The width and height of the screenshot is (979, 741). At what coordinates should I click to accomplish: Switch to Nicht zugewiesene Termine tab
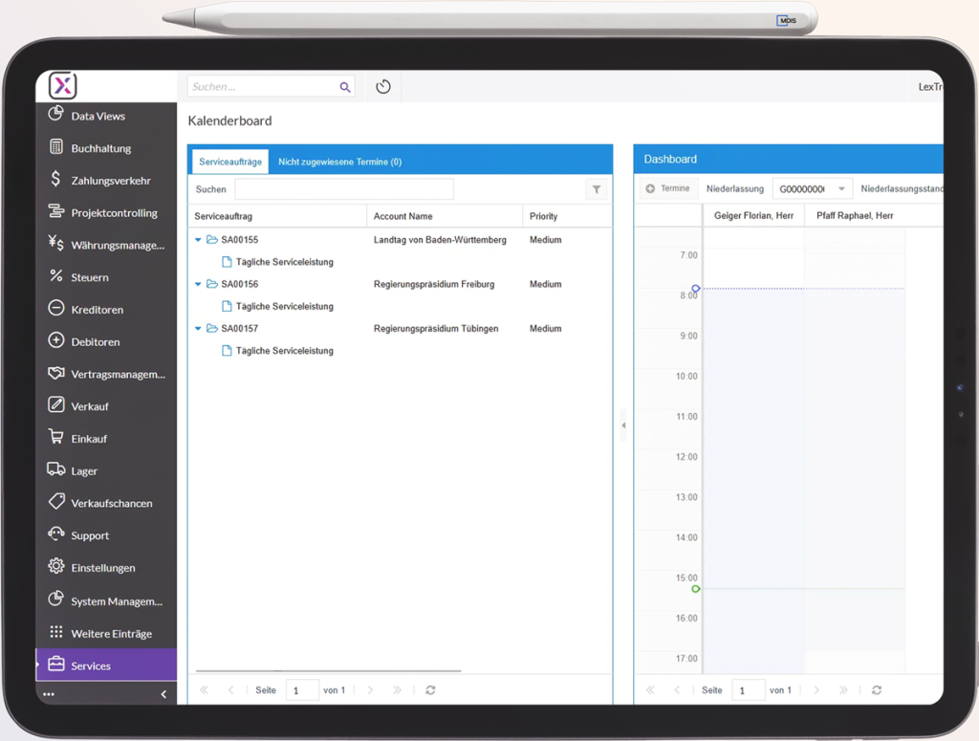coord(339,162)
